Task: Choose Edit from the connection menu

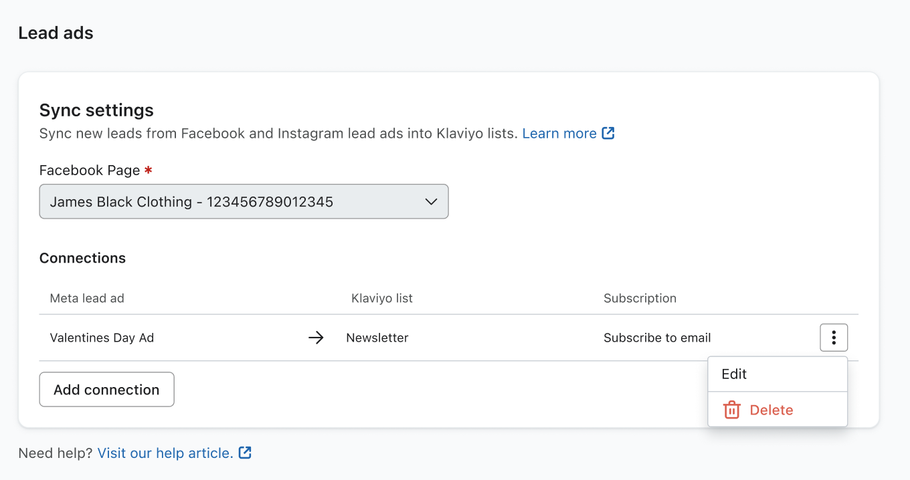Action: pos(734,374)
